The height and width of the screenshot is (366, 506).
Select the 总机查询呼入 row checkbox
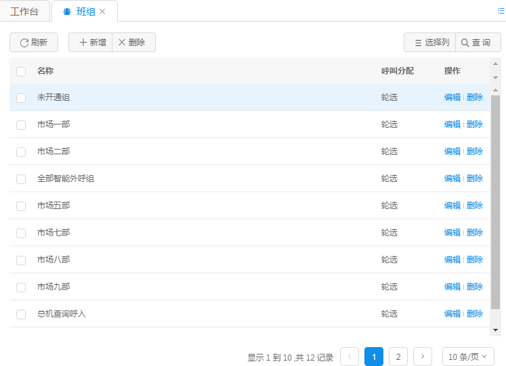pyautogui.click(x=21, y=314)
